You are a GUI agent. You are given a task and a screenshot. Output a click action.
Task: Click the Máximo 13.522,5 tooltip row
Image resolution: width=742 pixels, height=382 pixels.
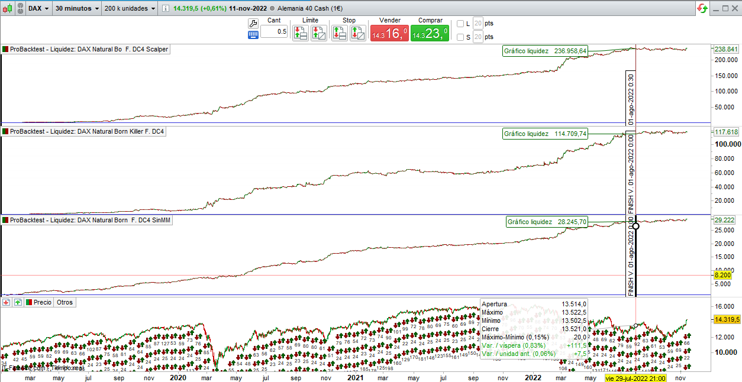click(x=534, y=312)
